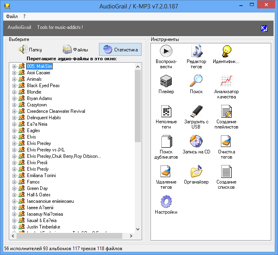Click the artist icon beside Eagles
The image size is (278, 255).
(22, 130)
